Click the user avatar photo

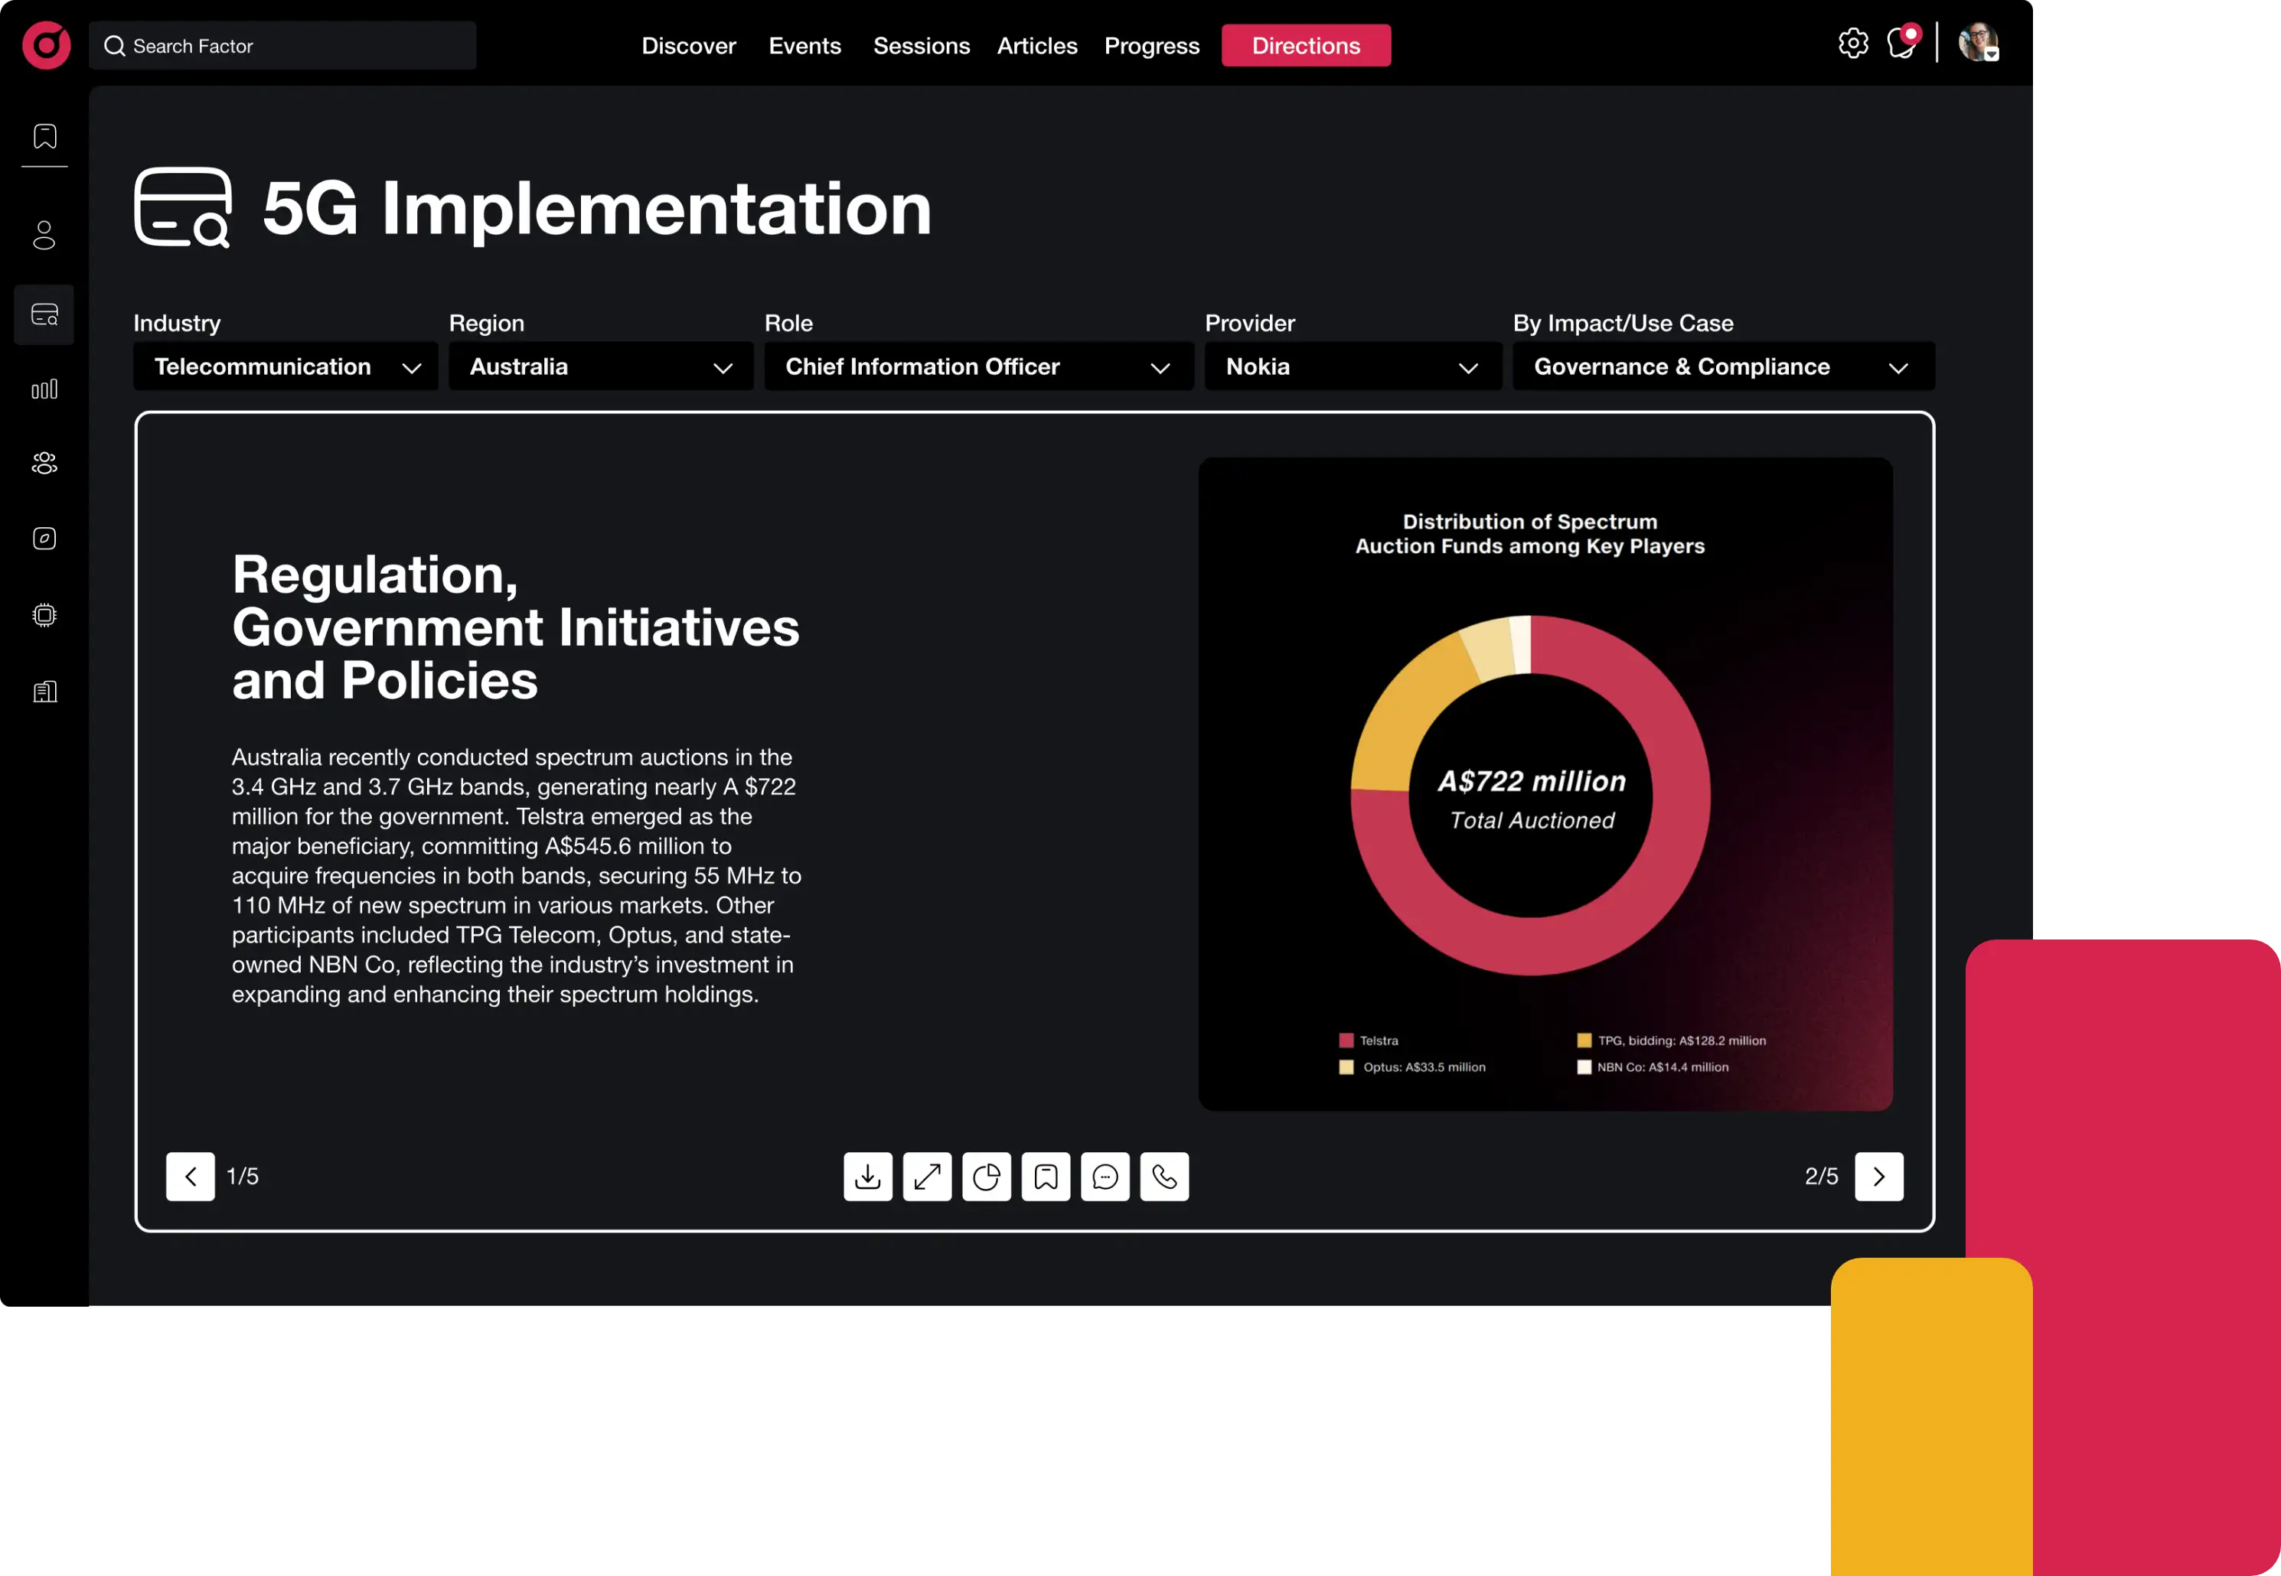tap(1979, 43)
